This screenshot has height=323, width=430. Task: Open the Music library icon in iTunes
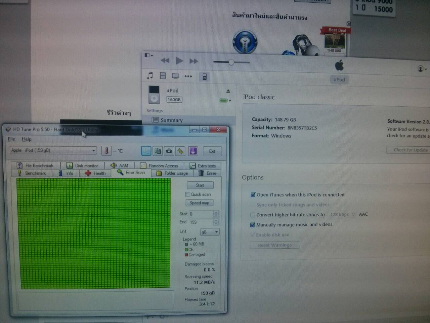pos(150,76)
